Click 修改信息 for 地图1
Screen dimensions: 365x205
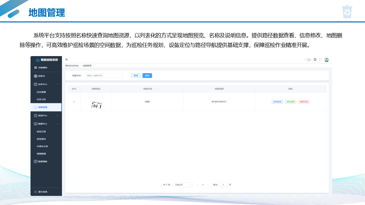pyautogui.click(x=291, y=102)
